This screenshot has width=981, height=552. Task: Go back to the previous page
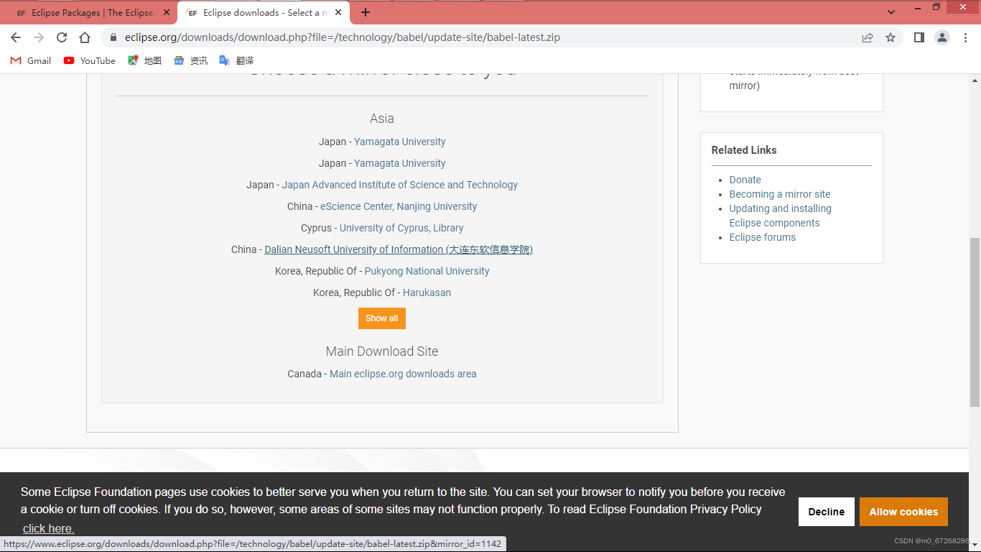(16, 37)
